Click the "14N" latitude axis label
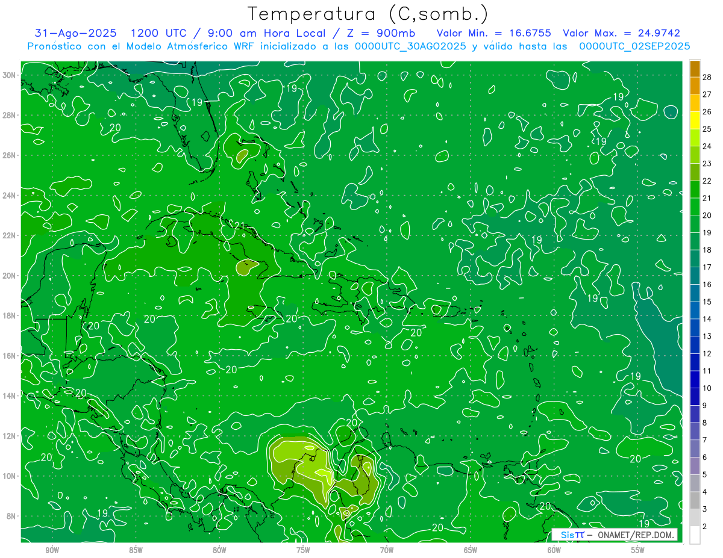Viewport: 723px width, 558px height. [10, 396]
